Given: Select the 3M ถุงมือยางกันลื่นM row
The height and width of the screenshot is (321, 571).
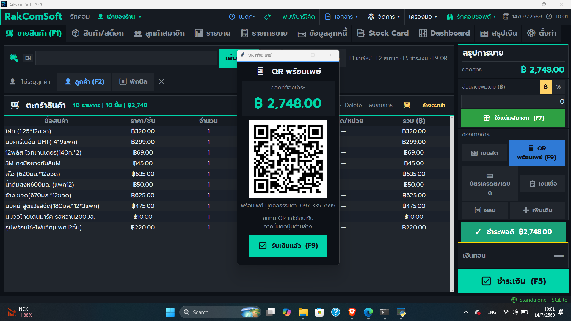Looking at the screenshot, I should click(227, 163).
